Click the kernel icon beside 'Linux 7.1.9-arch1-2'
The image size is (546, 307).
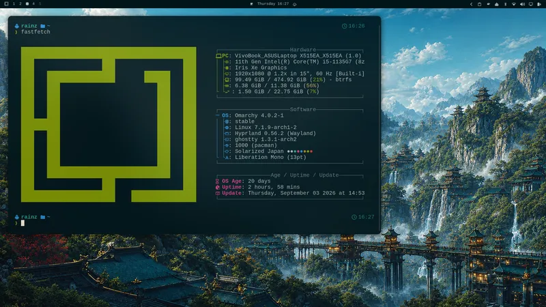[x=227, y=128]
